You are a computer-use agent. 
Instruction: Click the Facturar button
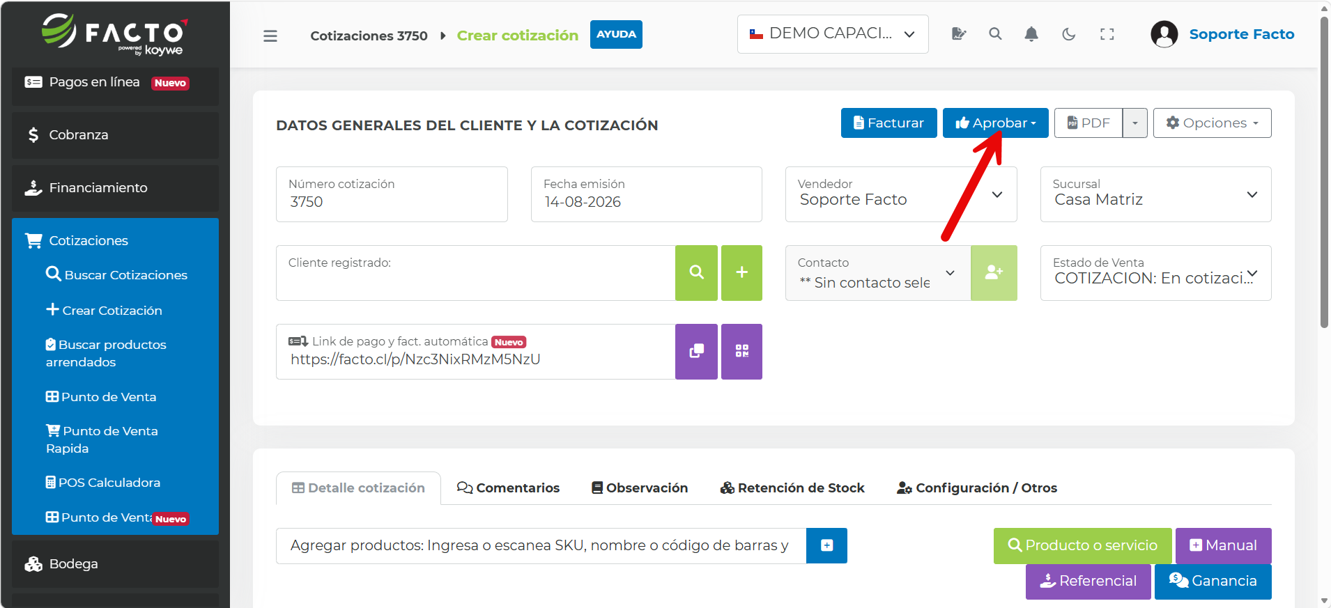(x=888, y=123)
